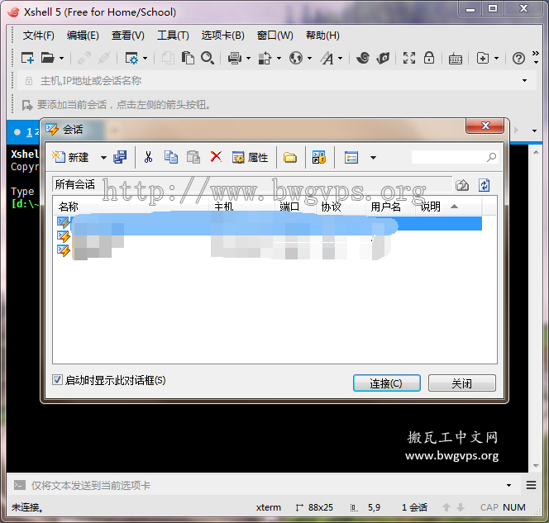Expand the Font dropdown arrow
The height and width of the screenshot is (523, 549).
coord(340,58)
